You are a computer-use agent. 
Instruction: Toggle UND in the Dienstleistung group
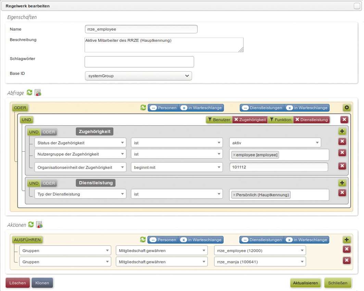coord(34,183)
